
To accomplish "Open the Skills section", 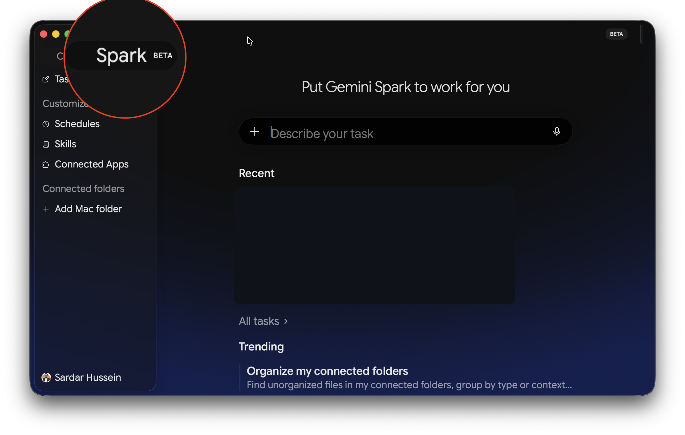I will click(66, 144).
